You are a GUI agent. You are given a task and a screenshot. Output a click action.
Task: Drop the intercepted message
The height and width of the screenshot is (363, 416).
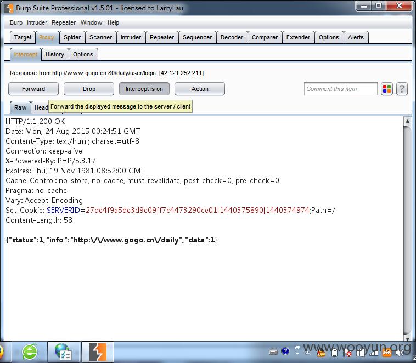click(89, 89)
